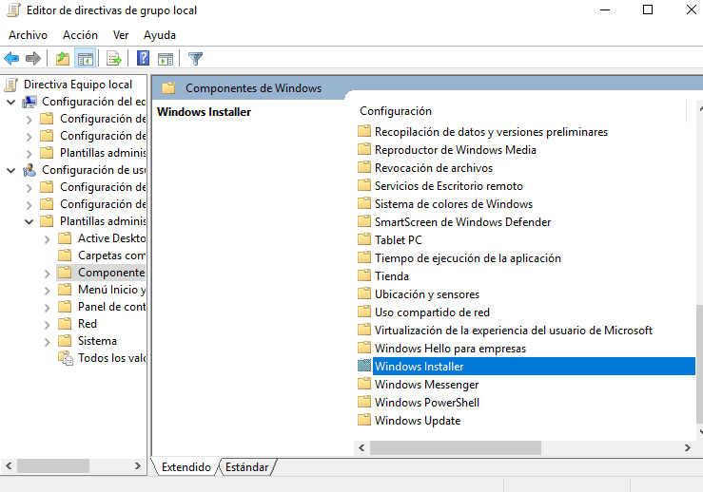Screen dimensions: 703x492
Task: Collapse the Configuración de usuario node
Action: click(x=11, y=171)
